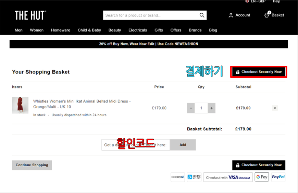Open the Beauty menu
The width and height of the screenshot is (298, 193).
coord(115,30)
